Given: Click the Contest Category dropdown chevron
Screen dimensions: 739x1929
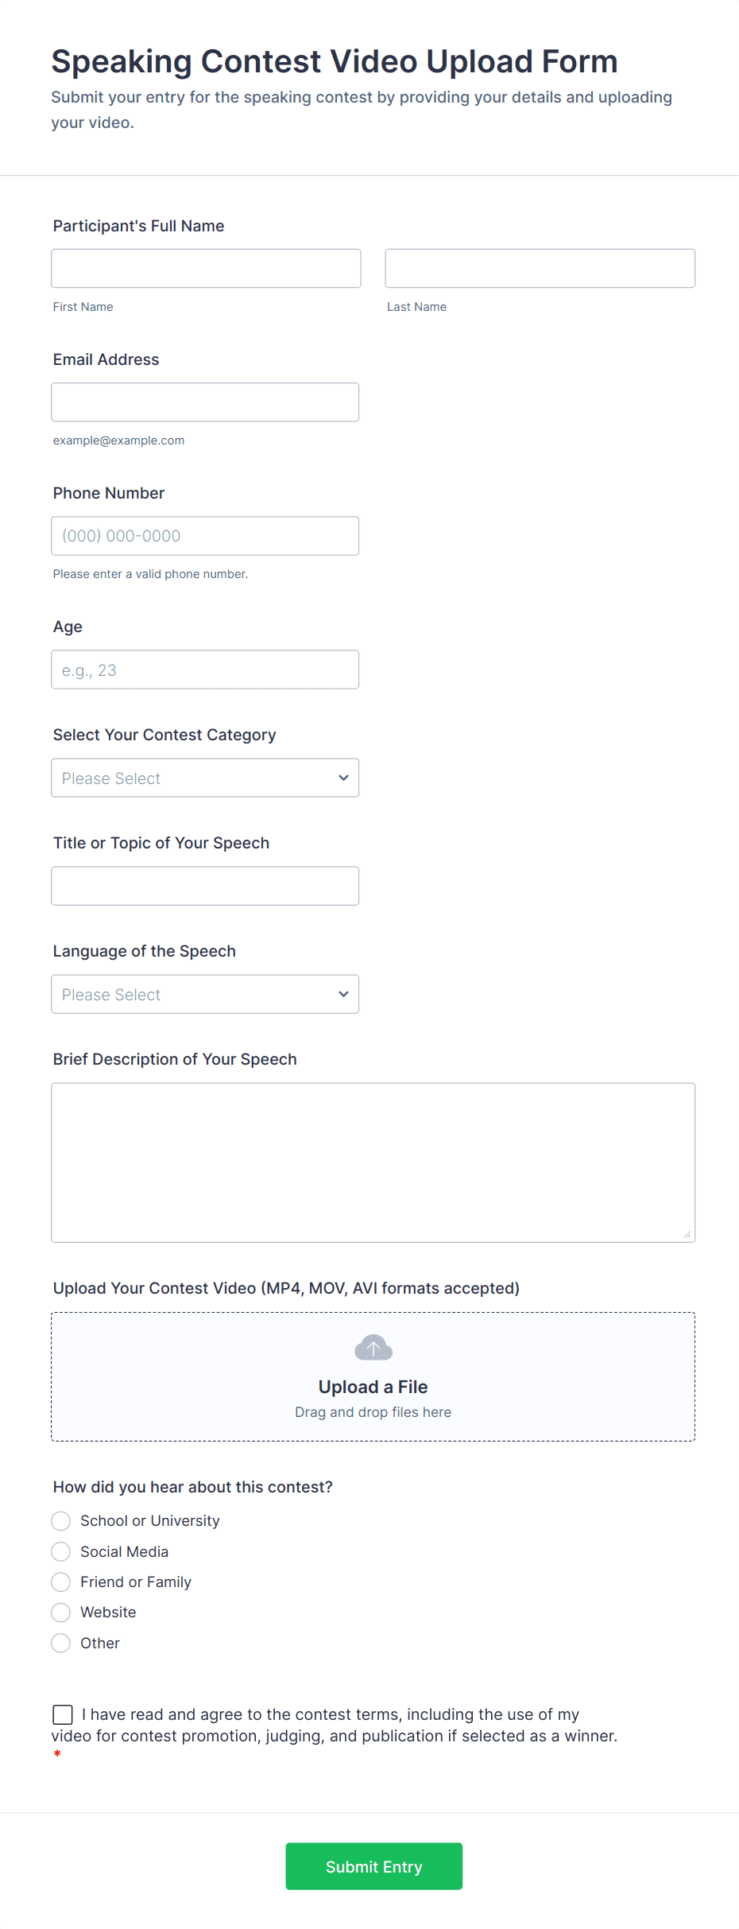Looking at the screenshot, I should click(343, 778).
